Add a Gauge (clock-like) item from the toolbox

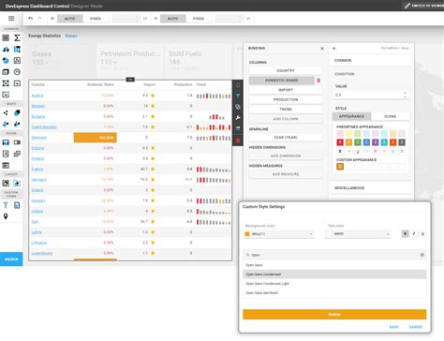17,72
